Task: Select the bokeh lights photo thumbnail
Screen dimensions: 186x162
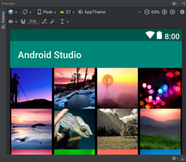Action: (x=160, y=88)
